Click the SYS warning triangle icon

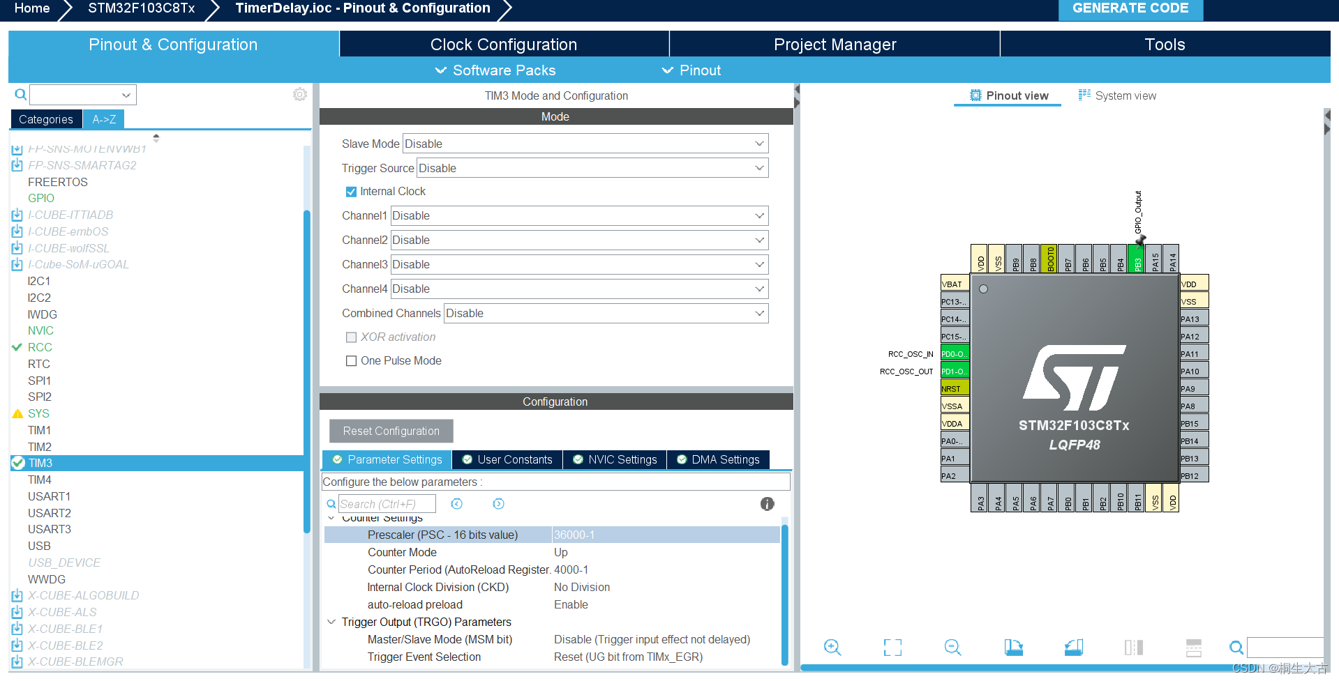click(18, 413)
